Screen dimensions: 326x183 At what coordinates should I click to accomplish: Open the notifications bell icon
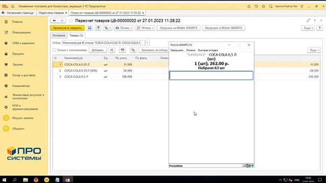249,7
